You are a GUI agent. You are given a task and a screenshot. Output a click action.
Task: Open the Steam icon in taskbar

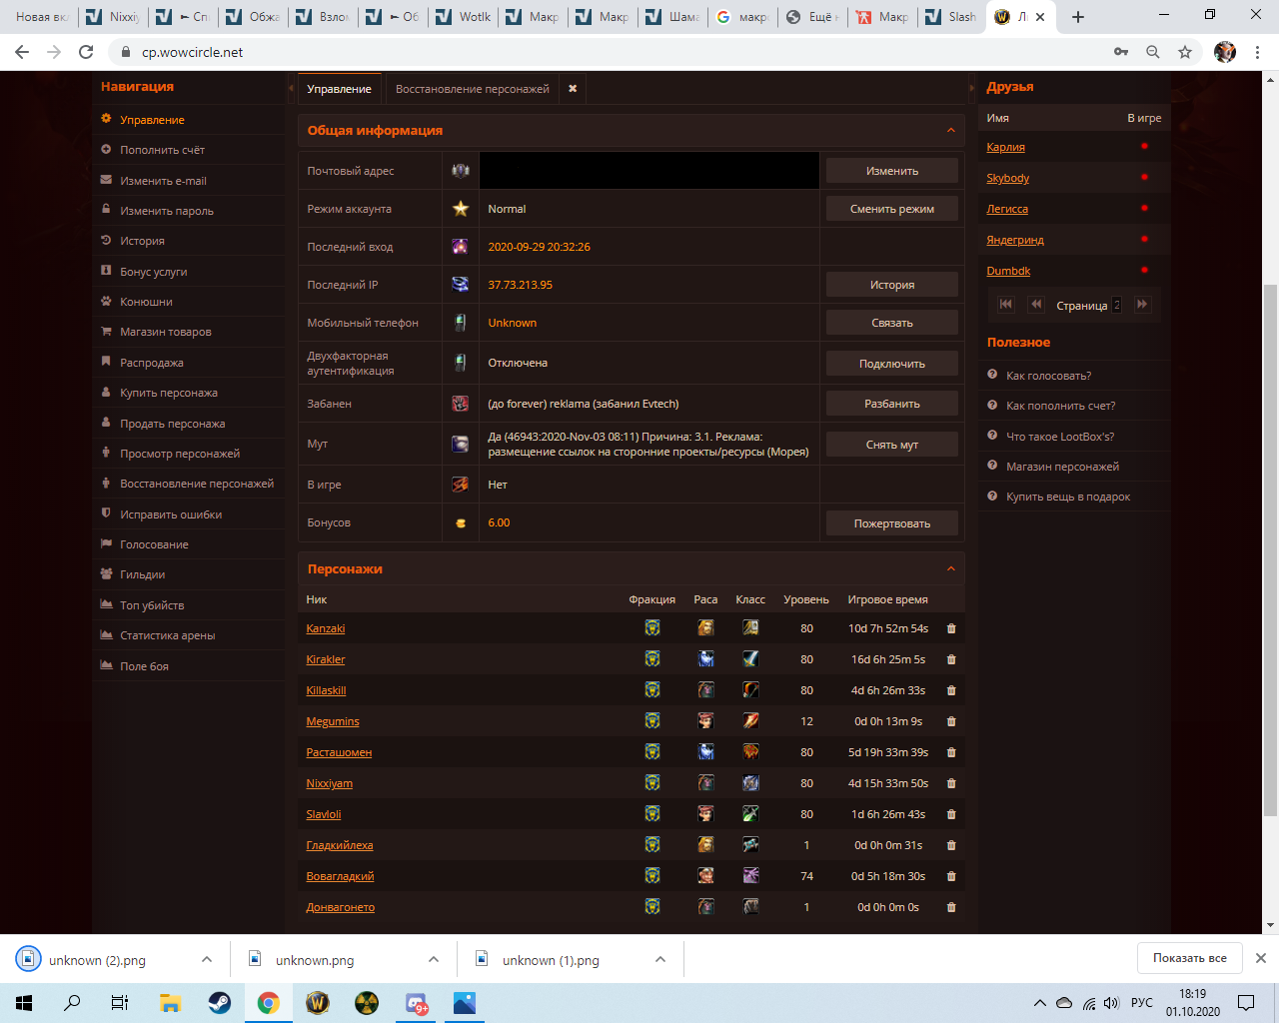[219, 1003]
